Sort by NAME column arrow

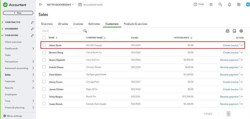coord(56,38)
